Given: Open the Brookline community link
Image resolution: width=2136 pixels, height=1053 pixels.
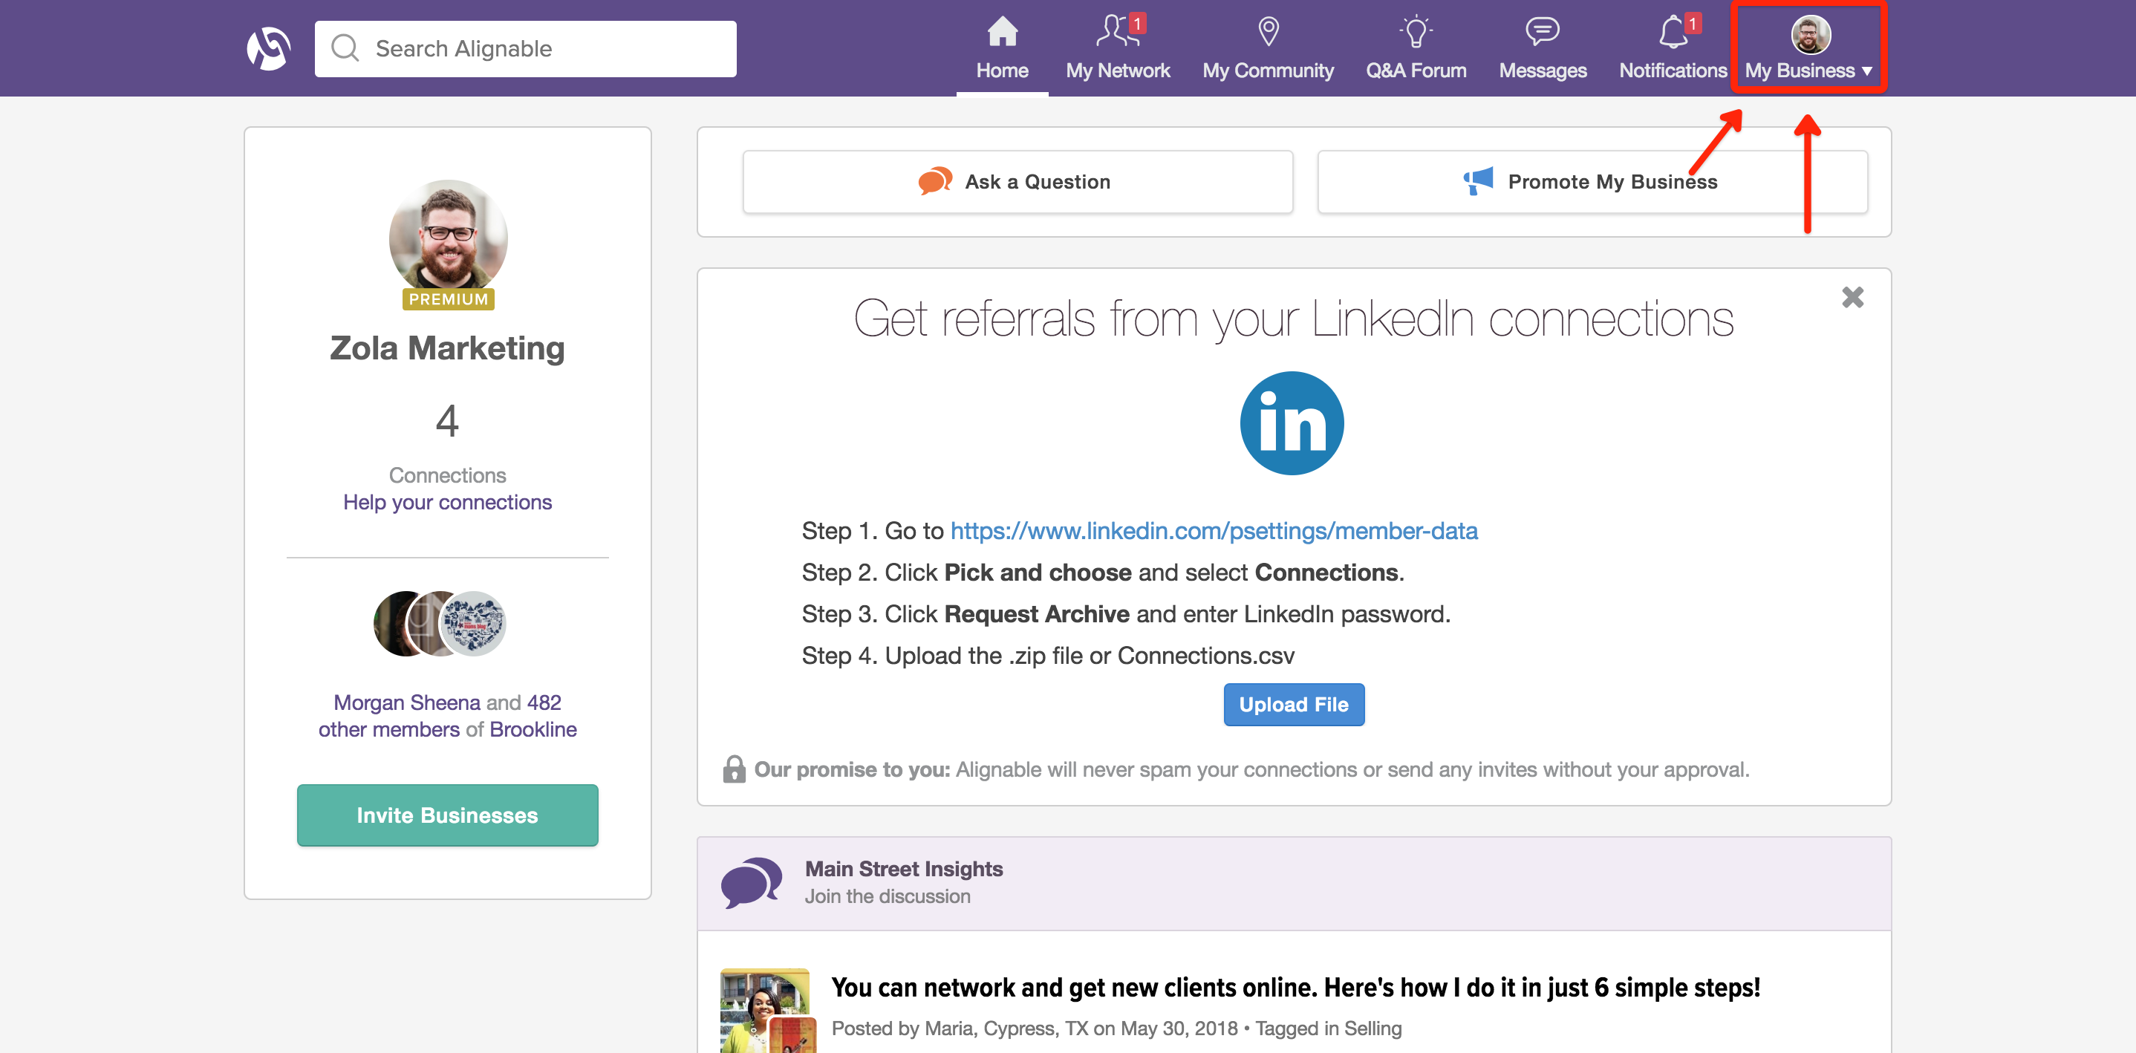Looking at the screenshot, I should tap(533, 730).
